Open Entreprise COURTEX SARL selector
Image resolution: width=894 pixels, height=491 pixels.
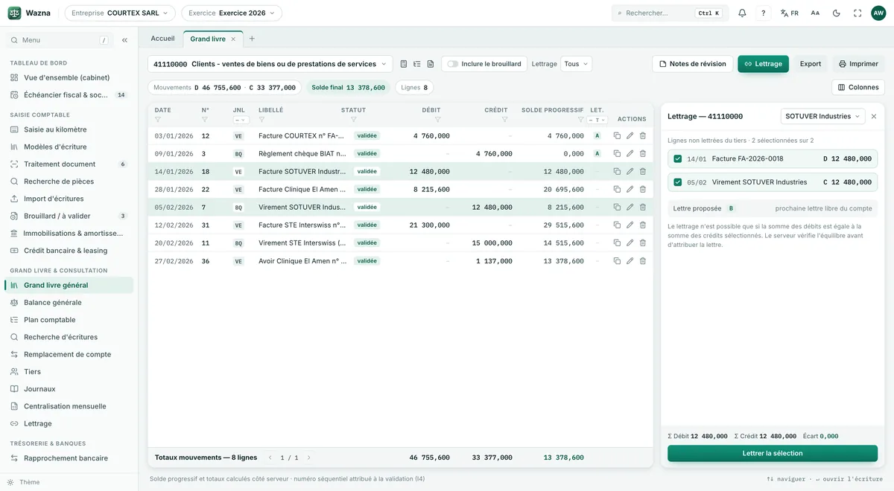coord(120,13)
